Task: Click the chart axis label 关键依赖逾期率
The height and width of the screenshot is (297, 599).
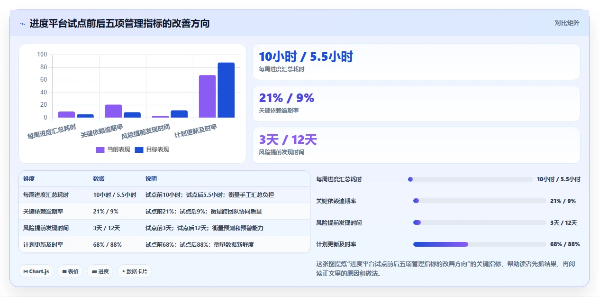Action: click(102, 131)
